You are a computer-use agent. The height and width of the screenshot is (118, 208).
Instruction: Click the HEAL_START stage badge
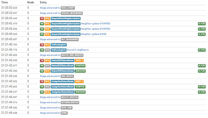[x=68, y=8]
